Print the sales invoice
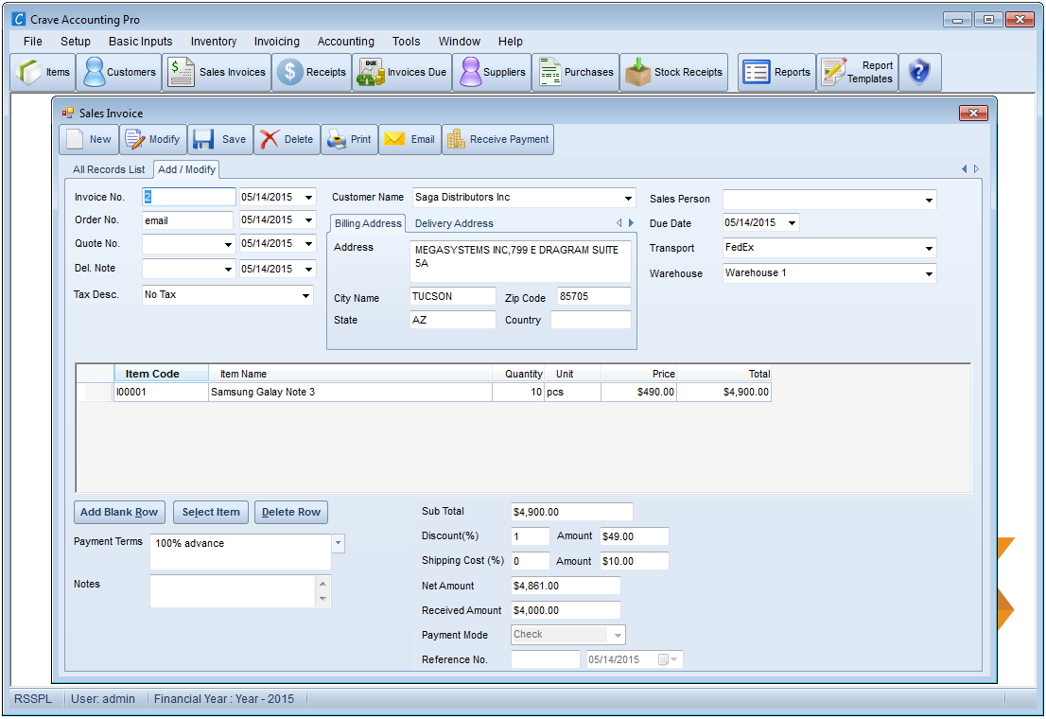 [350, 139]
